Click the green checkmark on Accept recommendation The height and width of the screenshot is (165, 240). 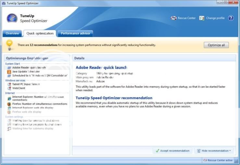click(157, 151)
